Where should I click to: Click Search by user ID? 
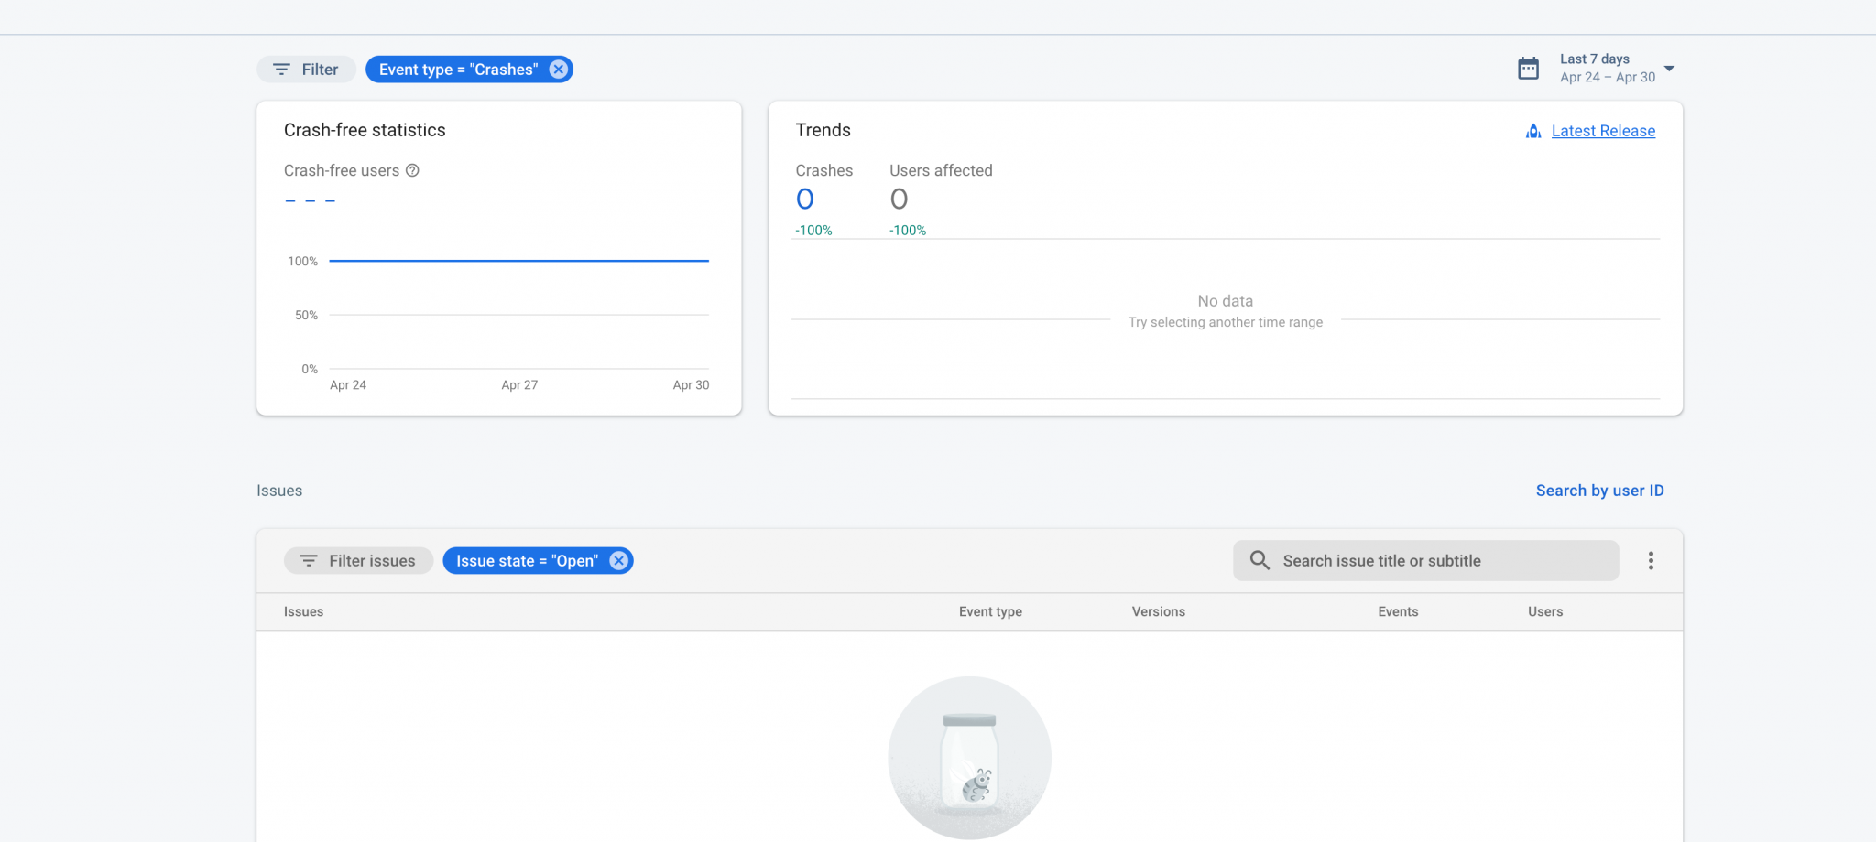[1599, 491]
